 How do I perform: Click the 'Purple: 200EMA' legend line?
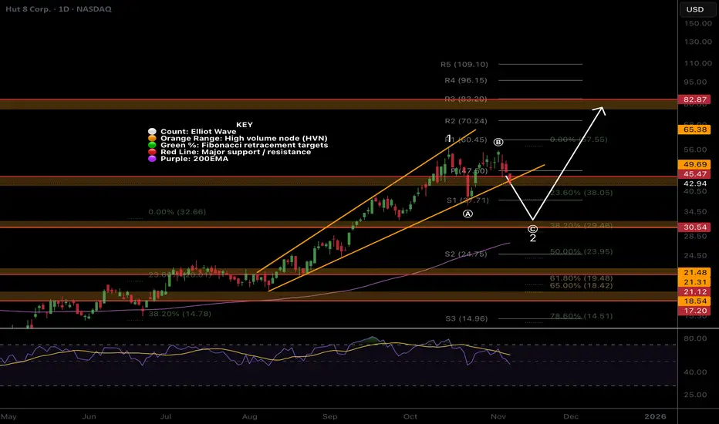click(x=194, y=159)
